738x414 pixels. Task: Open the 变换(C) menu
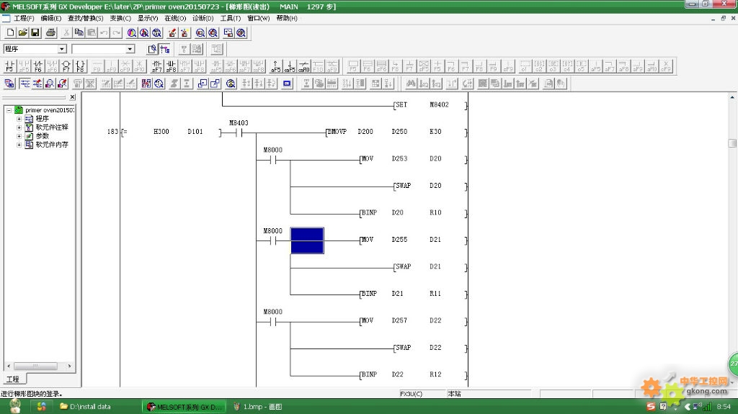coord(120,18)
